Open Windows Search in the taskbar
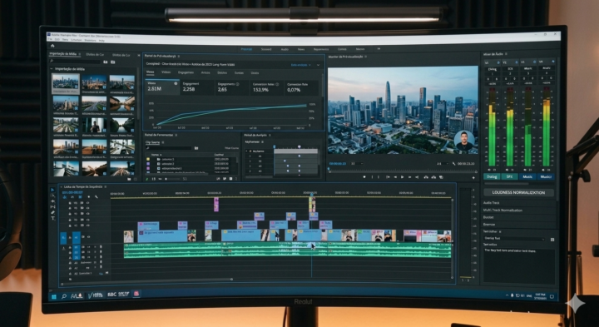The image size is (599, 327). click(64, 296)
